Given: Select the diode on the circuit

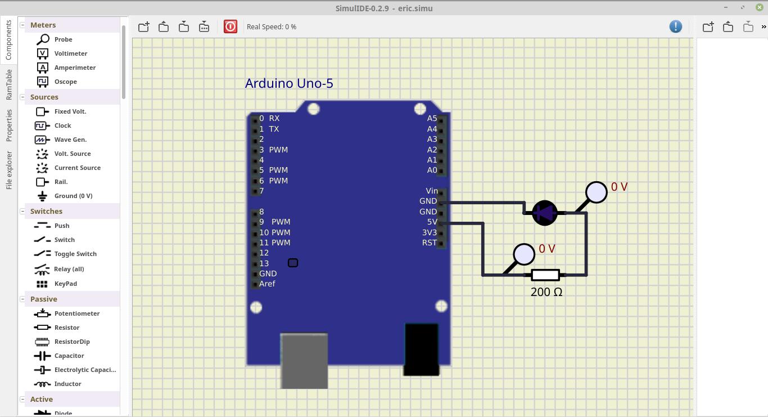Looking at the screenshot, I should click(544, 213).
